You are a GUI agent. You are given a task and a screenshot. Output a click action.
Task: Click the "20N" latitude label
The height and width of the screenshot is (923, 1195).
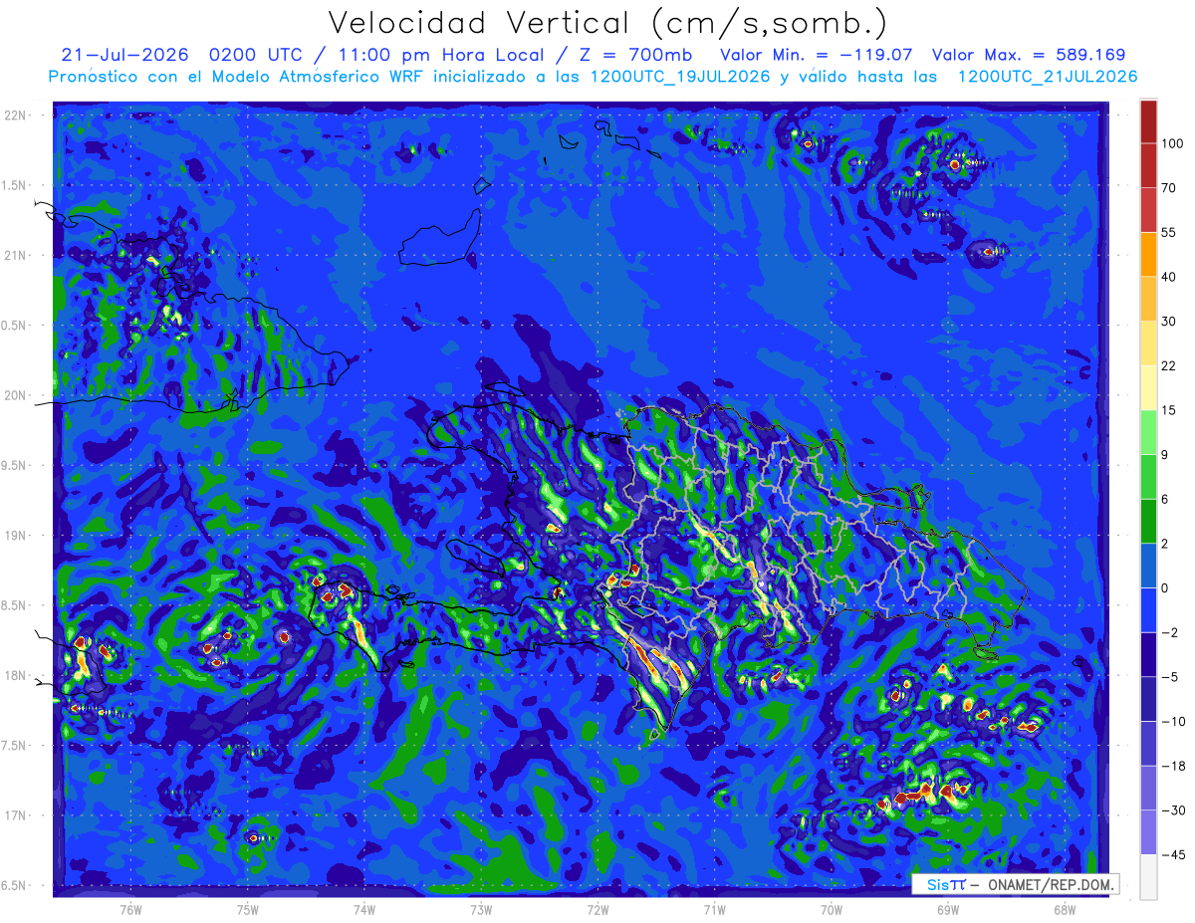coord(17,395)
